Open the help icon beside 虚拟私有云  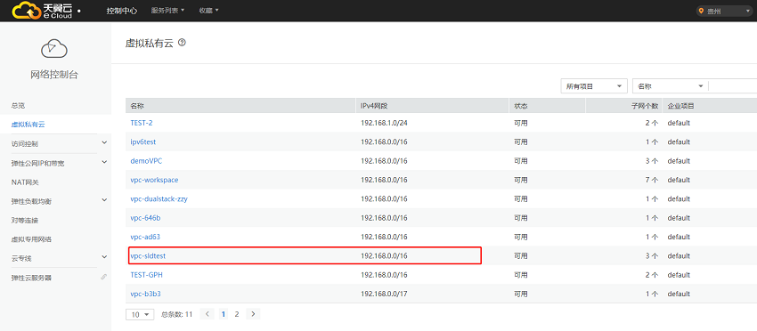point(182,43)
